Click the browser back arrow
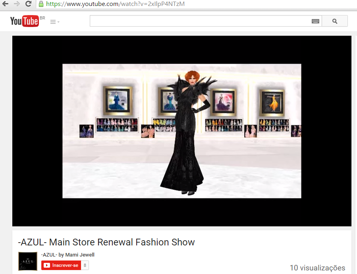The height and width of the screenshot is (274, 357). (x=6, y=4)
